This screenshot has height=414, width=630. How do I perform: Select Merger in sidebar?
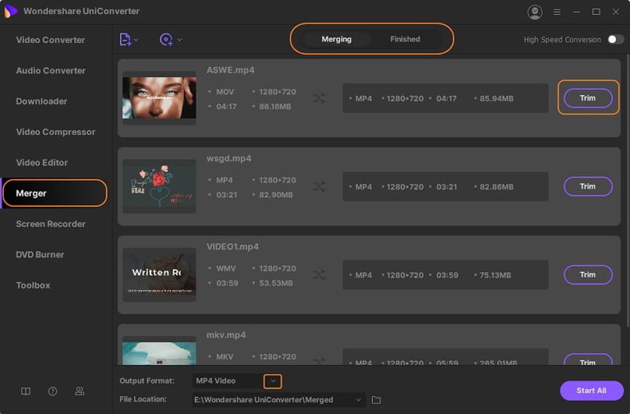point(55,193)
